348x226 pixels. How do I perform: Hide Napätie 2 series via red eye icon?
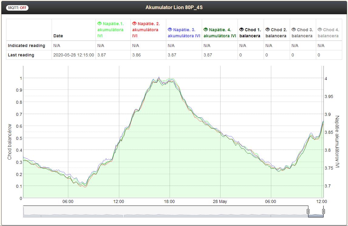(x=134, y=24)
